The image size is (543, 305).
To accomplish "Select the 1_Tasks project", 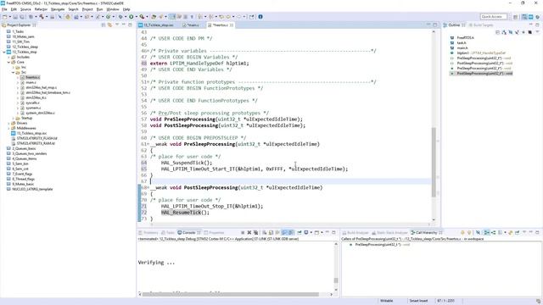I will [15, 31].
